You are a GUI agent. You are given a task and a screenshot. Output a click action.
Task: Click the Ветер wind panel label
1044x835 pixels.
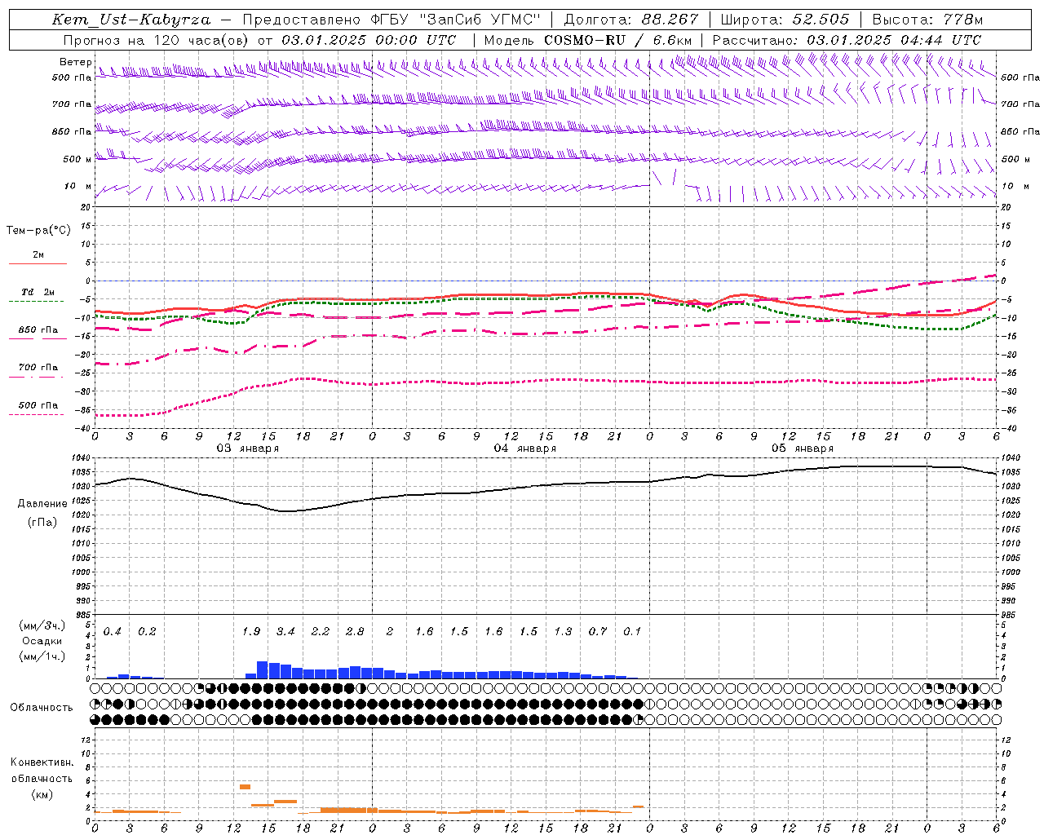pyautogui.click(x=76, y=62)
